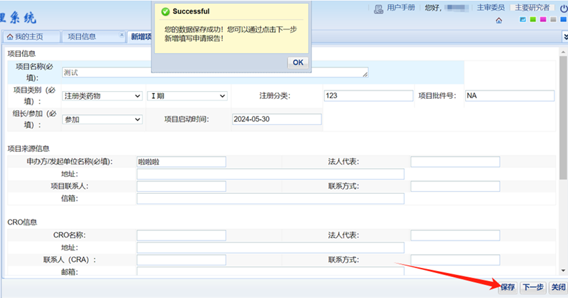Click the 下一步 next step button
Image resolution: width=568 pixels, height=298 pixels.
pos(533,288)
